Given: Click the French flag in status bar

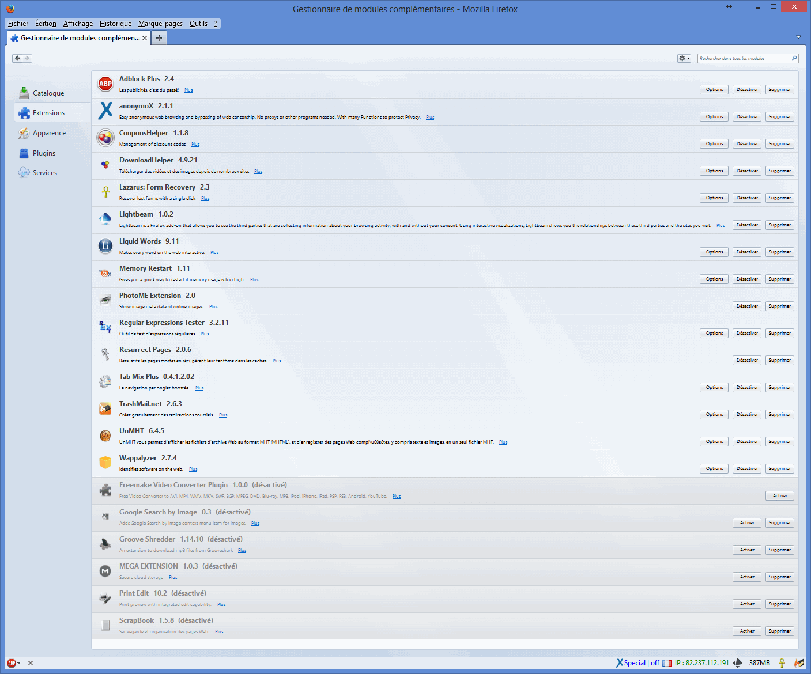Looking at the screenshot, I should [667, 663].
